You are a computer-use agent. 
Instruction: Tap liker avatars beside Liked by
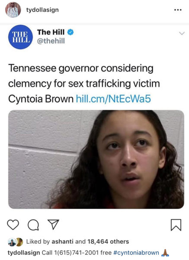(x=15, y=242)
